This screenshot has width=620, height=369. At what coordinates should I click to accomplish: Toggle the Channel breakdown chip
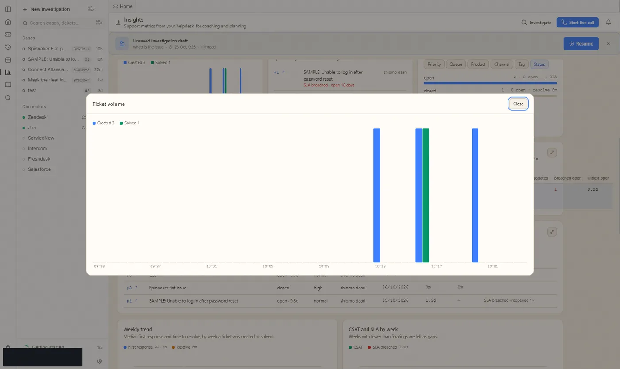coord(502,65)
